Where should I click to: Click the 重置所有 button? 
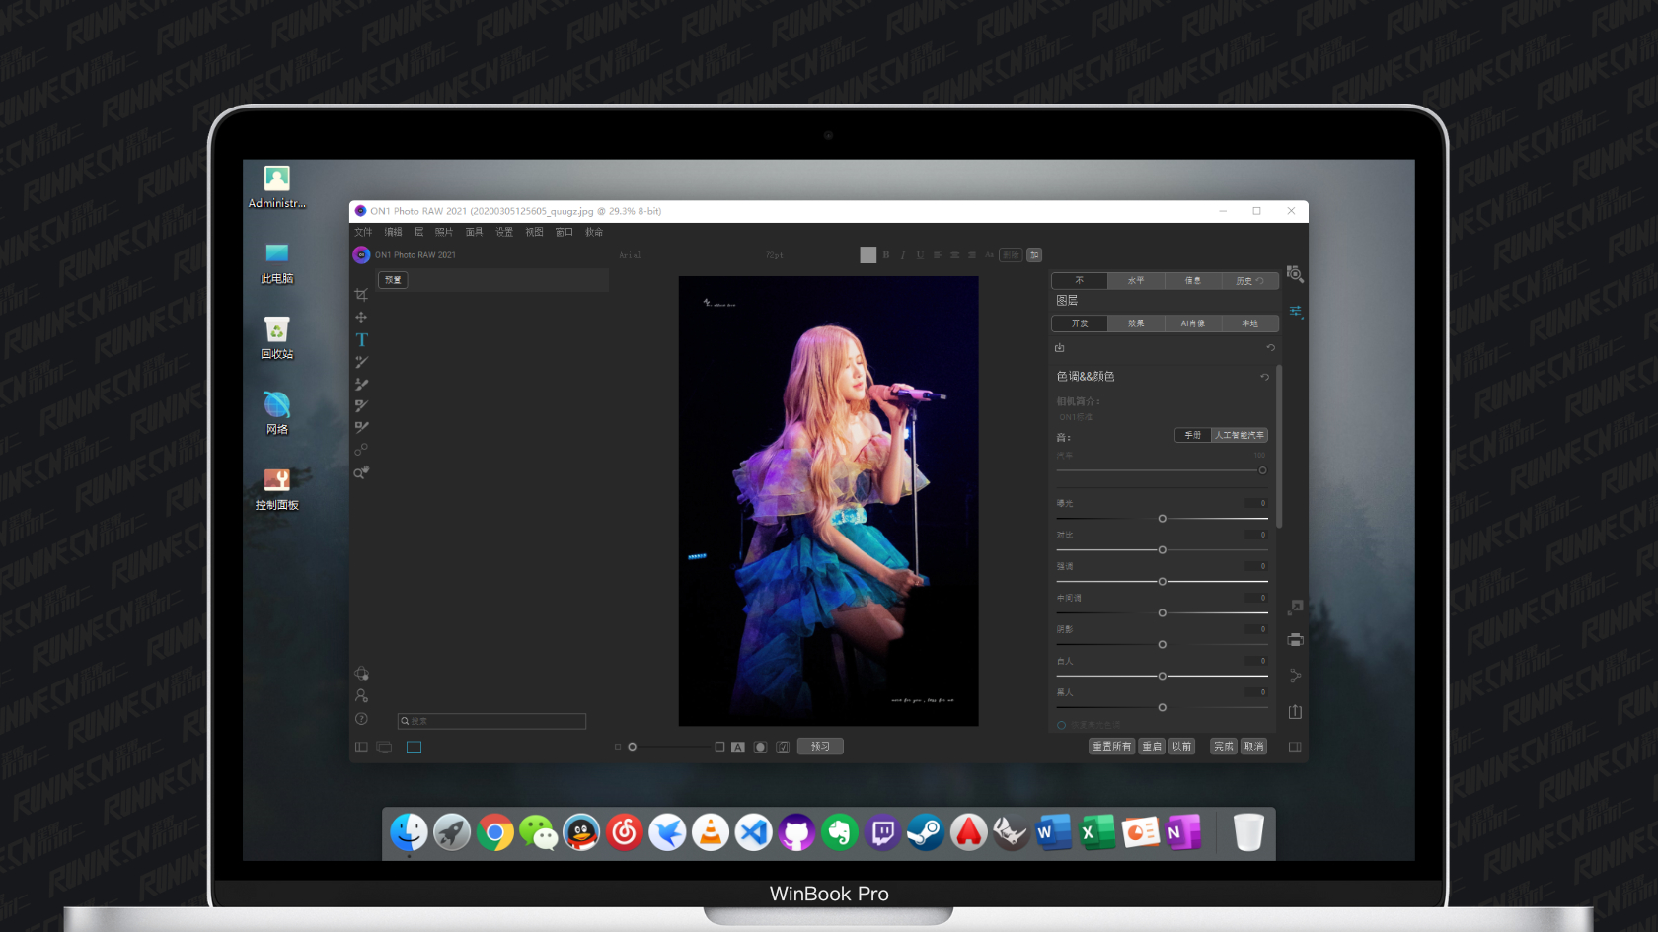[1111, 747]
